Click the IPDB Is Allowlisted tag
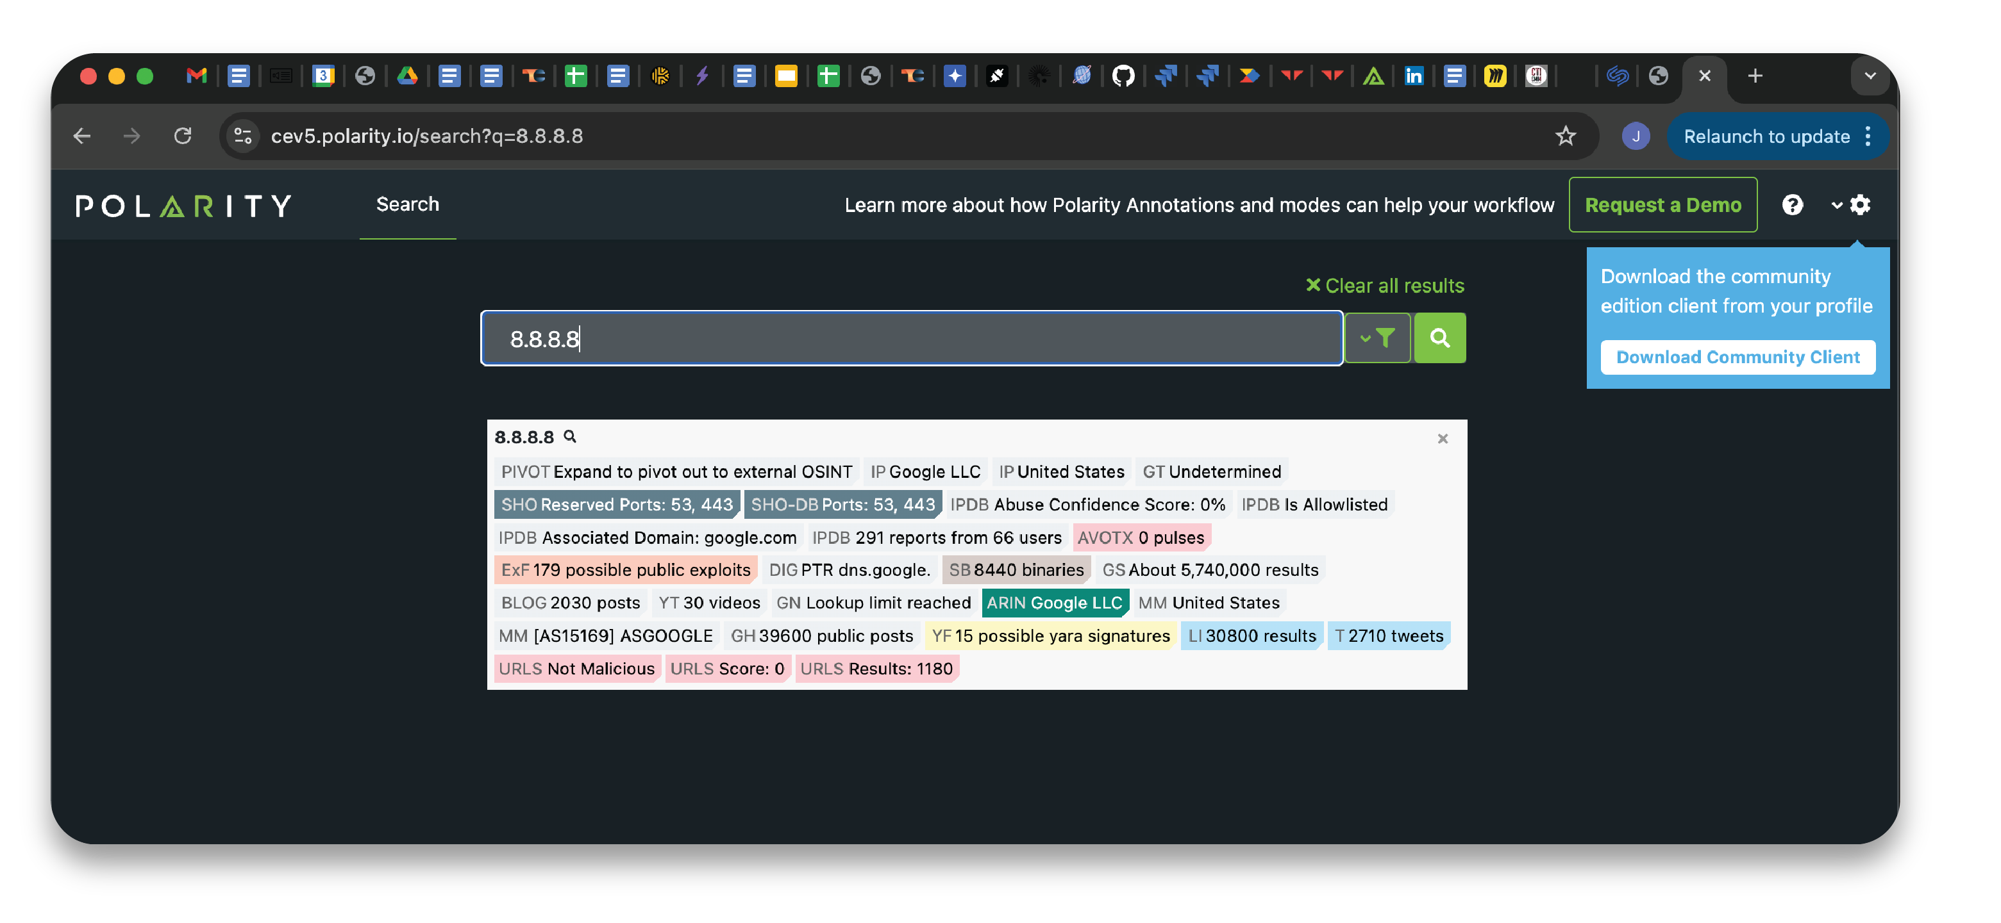This screenshot has height=923, width=2001. coord(1314,505)
